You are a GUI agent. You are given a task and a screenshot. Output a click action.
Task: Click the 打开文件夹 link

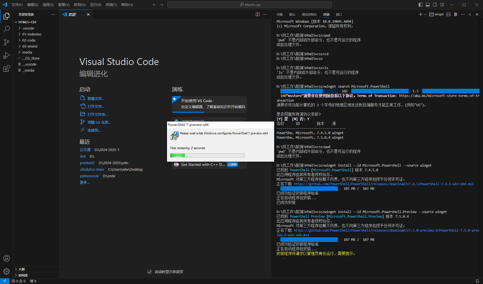click(94, 114)
